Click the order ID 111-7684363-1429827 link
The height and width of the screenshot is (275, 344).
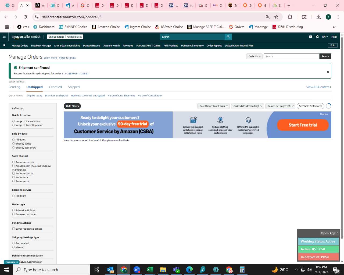(75, 74)
